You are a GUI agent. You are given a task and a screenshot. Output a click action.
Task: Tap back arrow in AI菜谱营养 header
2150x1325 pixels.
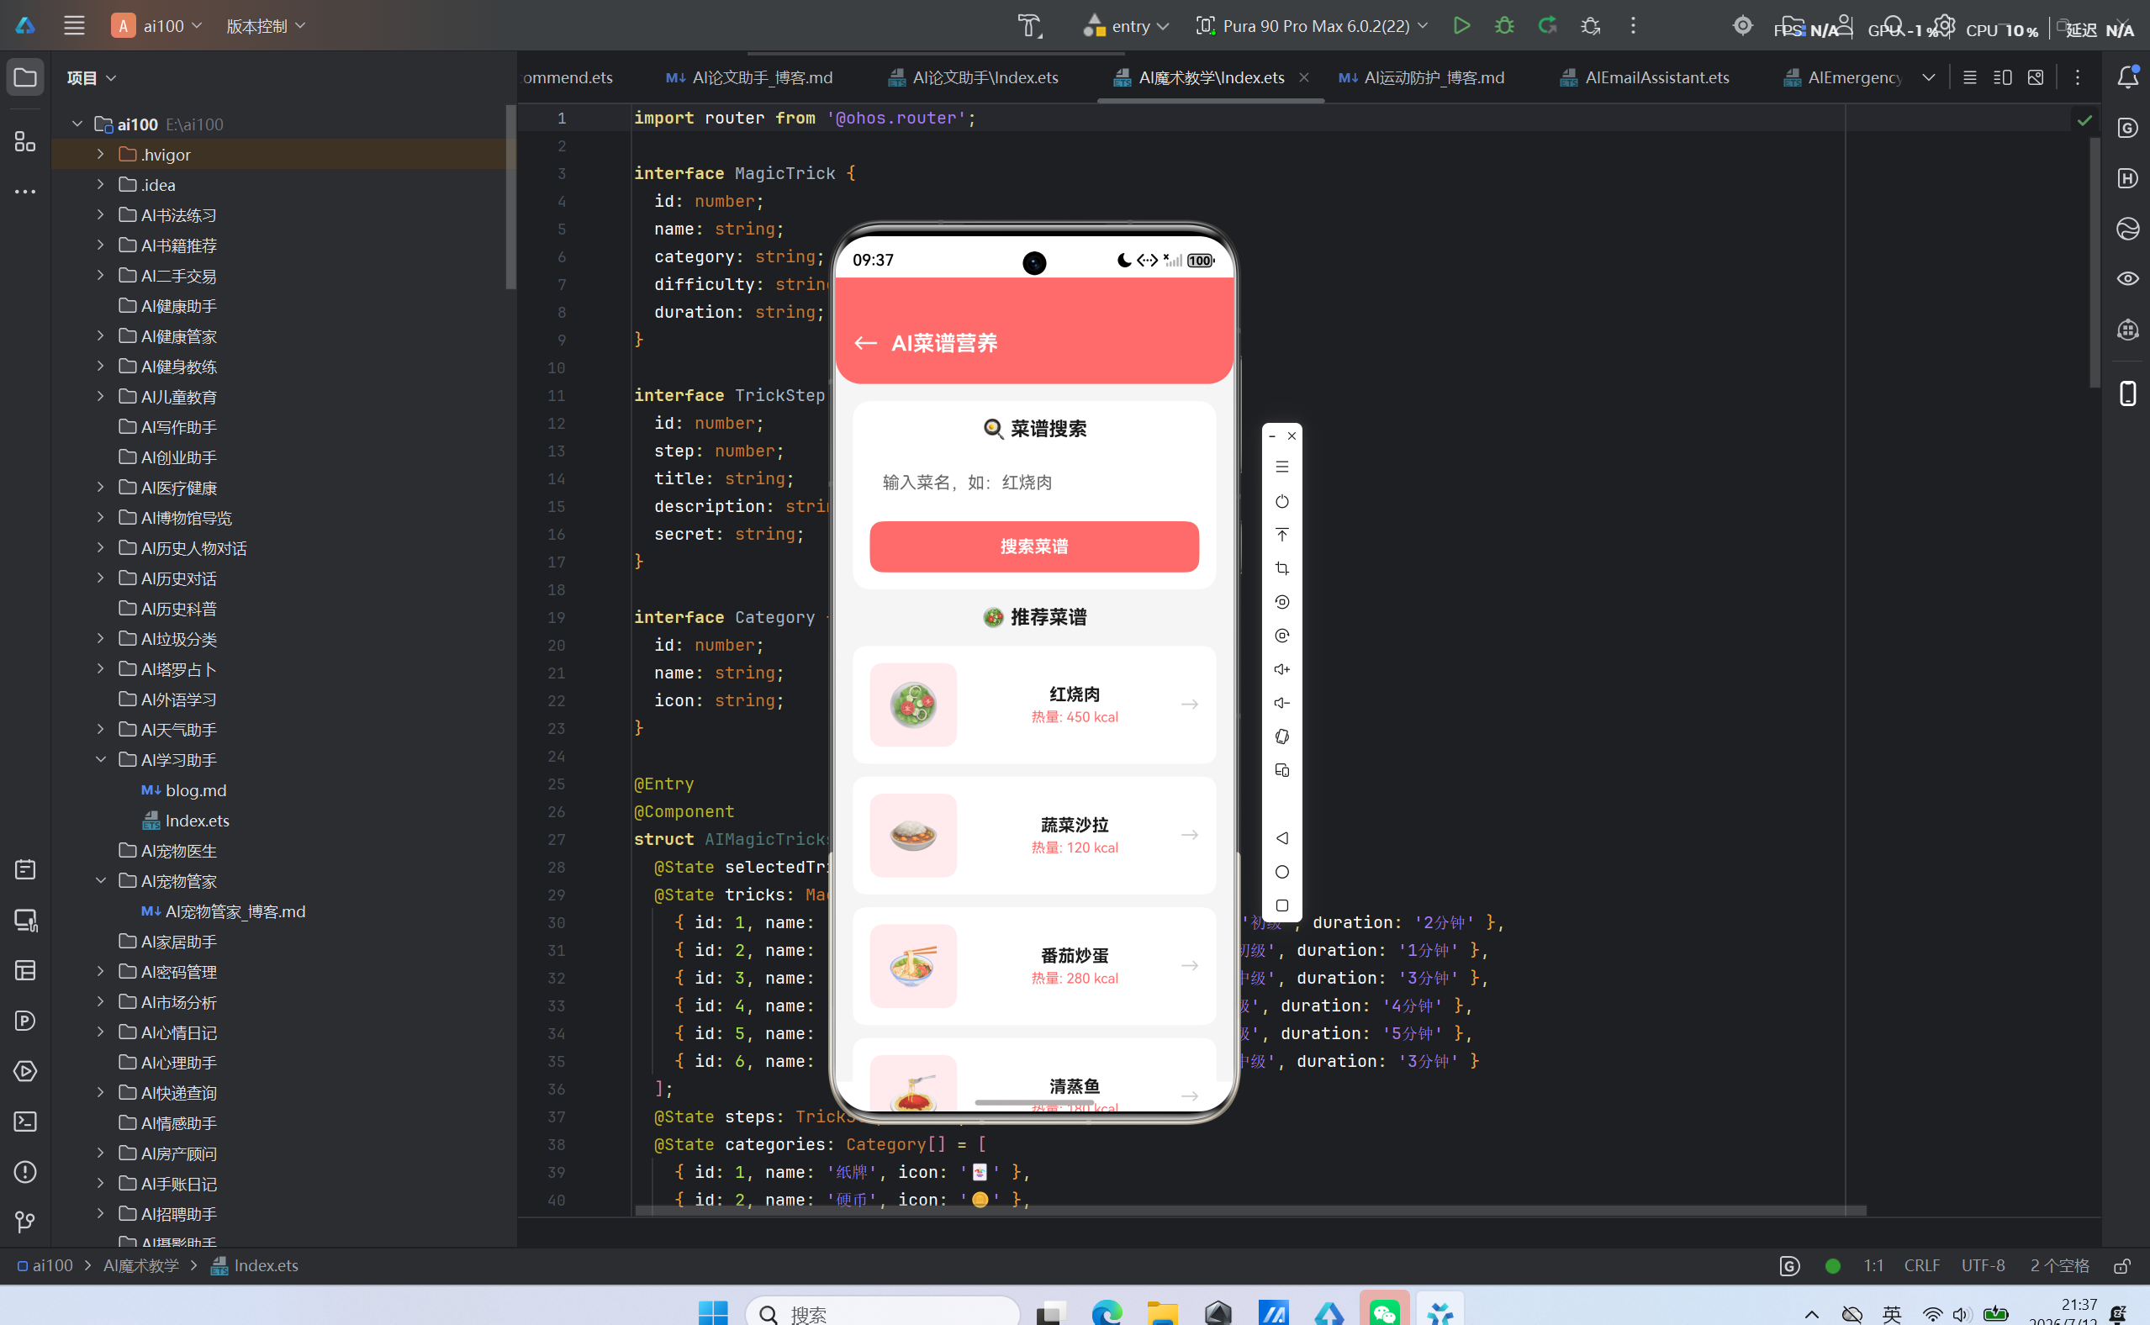click(865, 344)
